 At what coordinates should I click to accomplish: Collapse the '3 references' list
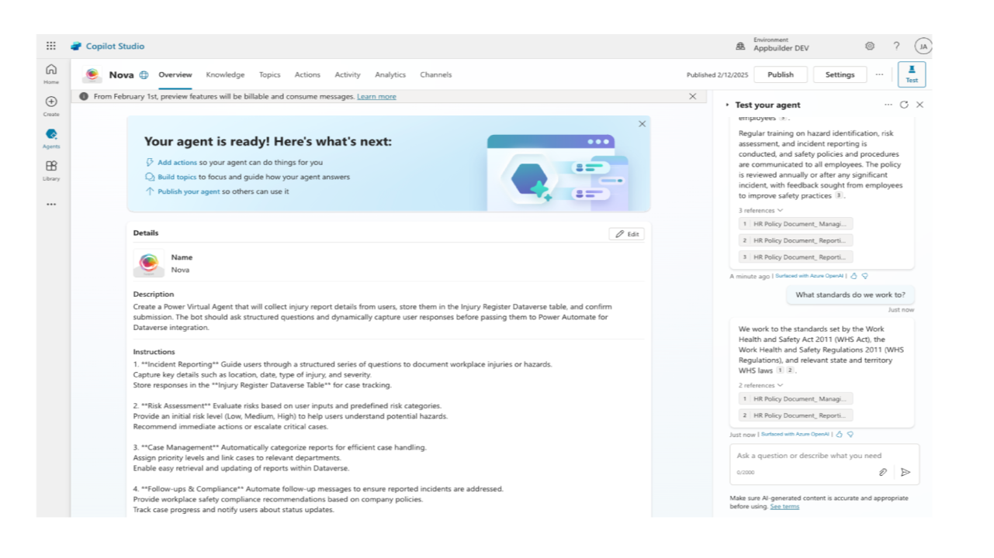pyautogui.click(x=760, y=210)
